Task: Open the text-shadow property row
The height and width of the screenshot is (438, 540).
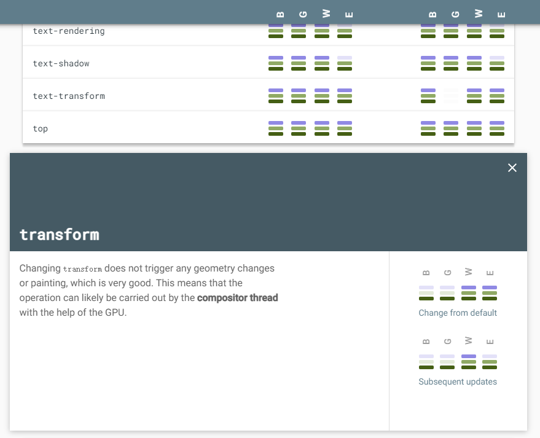Action: click(60, 63)
